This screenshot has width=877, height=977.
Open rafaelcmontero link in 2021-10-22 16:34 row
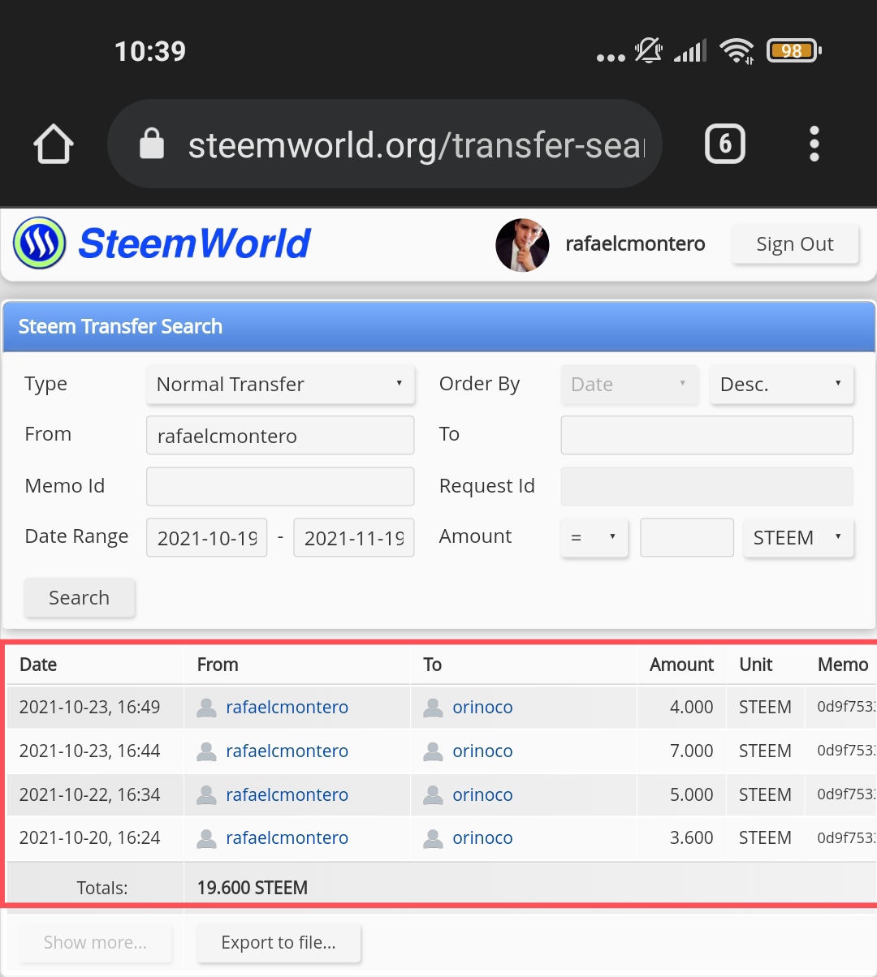click(x=287, y=795)
